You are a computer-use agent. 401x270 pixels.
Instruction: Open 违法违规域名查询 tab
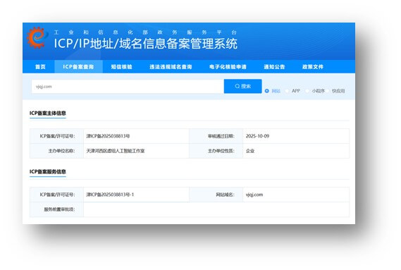(171, 67)
